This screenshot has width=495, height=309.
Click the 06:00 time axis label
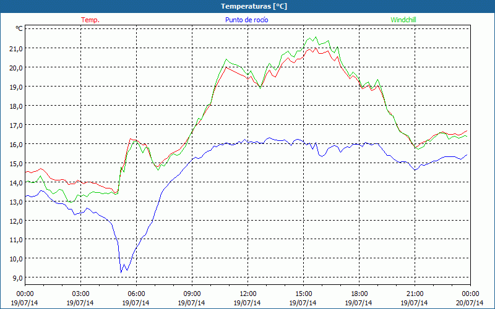coord(136,294)
